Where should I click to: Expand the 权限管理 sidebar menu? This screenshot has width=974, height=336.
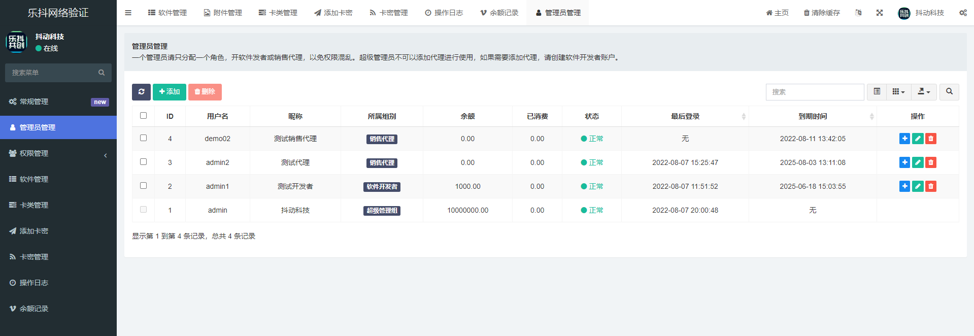coord(58,153)
